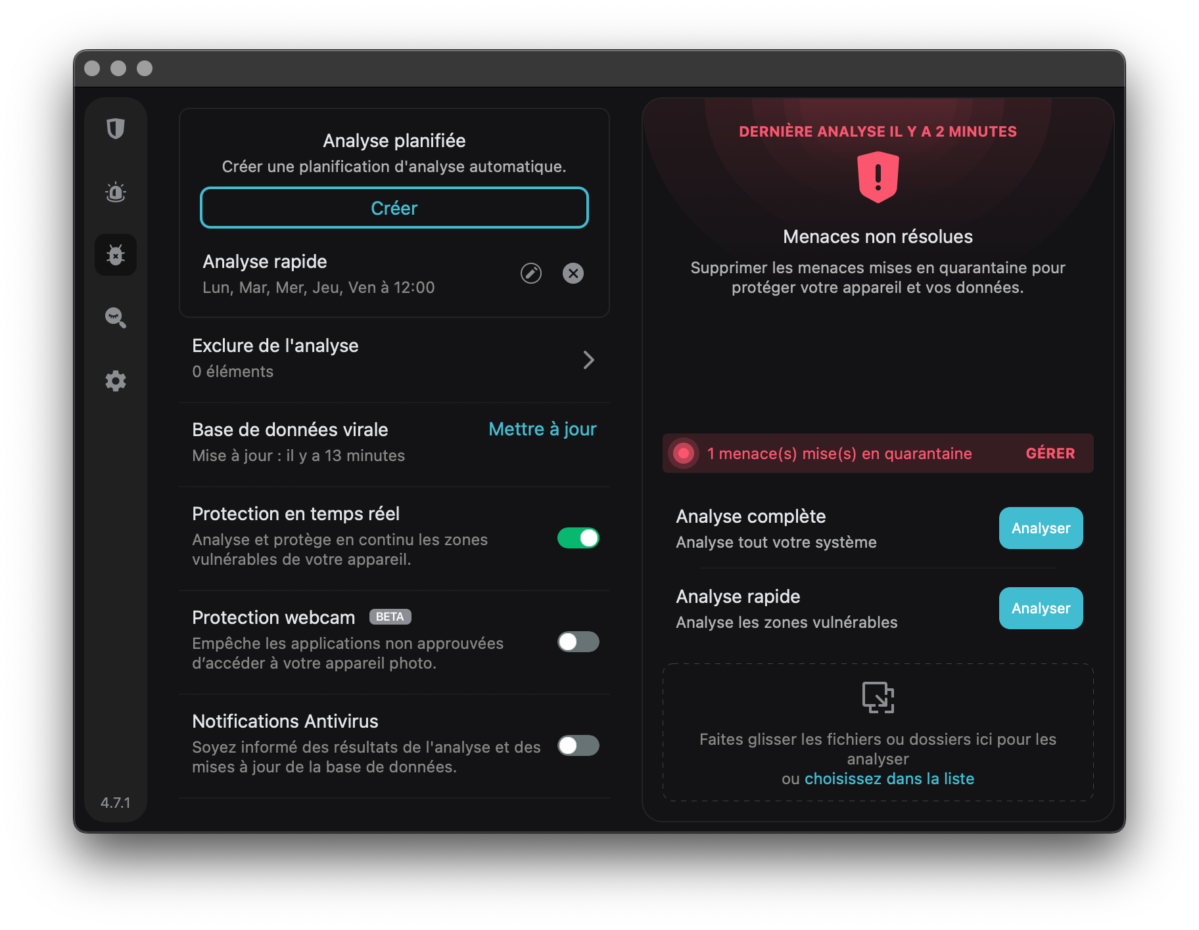Click 'DERNIÈRE ANALYSE IL Y A 2 MINUTES' header
The image size is (1199, 930).
pyautogui.click(x=878, y=131)
